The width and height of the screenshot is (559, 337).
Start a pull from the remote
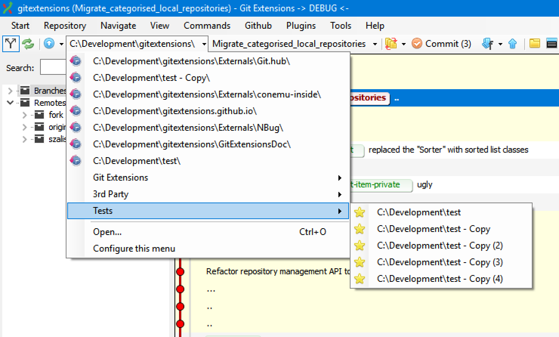click(487, 43)
